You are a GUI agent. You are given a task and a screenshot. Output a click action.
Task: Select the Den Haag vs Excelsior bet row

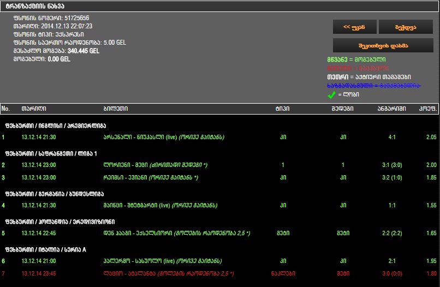pos(168,233)
